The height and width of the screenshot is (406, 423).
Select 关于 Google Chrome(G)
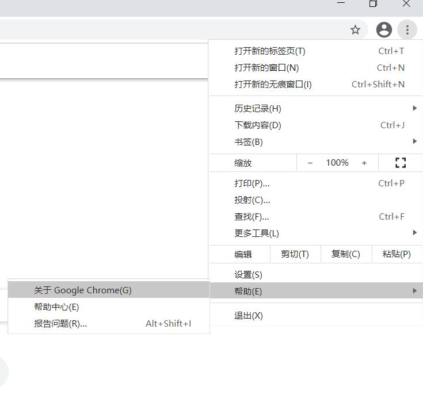[109, 290]
